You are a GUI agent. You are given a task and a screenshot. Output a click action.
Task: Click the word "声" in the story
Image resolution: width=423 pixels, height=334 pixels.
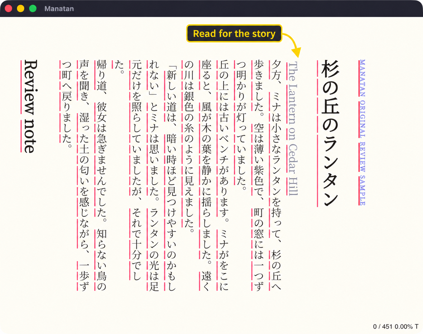[85, 65]
